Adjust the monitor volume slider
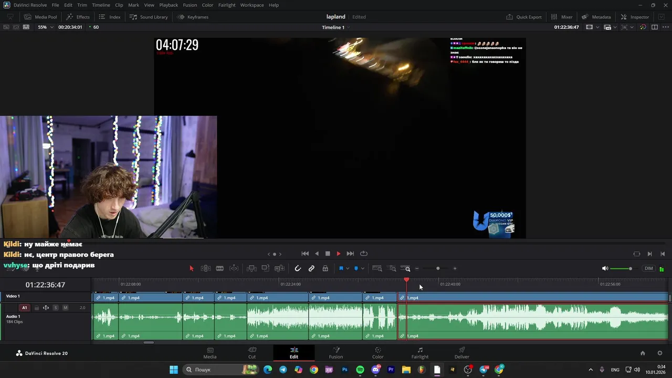 point(630,268)
